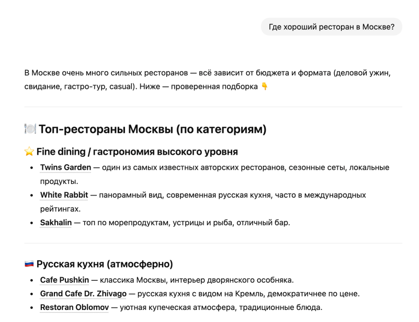The height and width of the screenshot is (322, 419).
Task: Click the Oblomov купеческая атмосфера description
Action: point(220,307)
